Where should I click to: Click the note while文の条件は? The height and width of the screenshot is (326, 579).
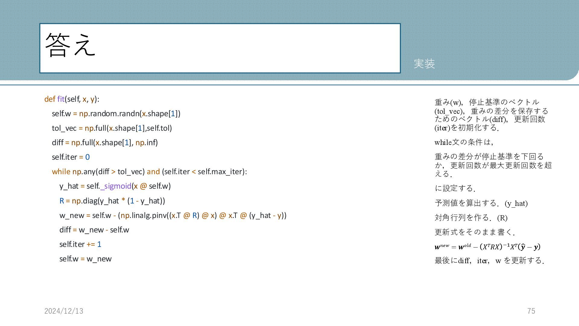(464, 142)
